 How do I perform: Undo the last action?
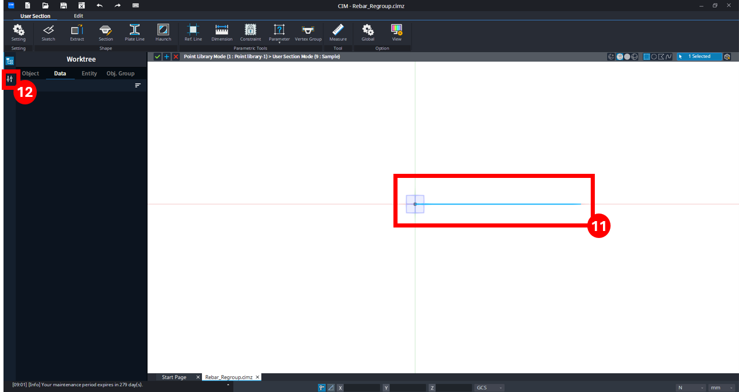tap(100, 5)
